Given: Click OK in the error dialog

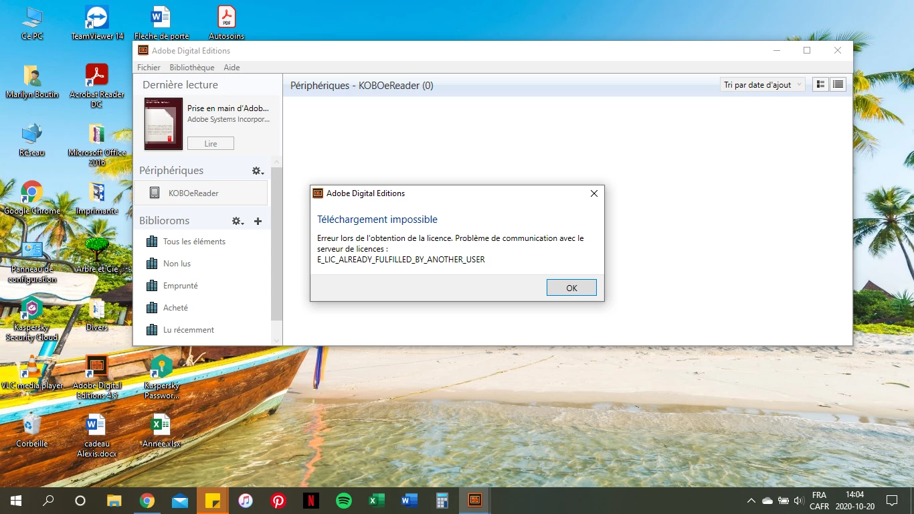Looking at the screenshot, I should coord(571,288).
